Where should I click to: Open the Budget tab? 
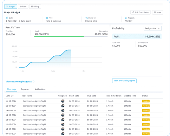(x=11, y=7)
